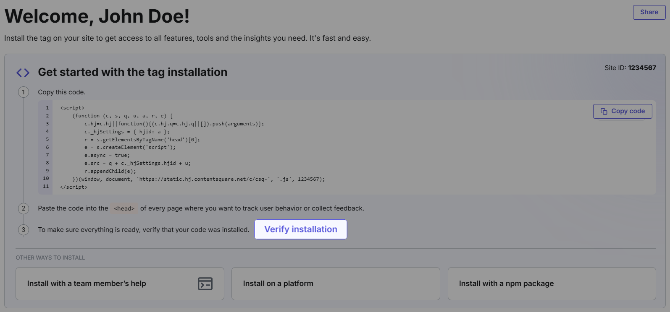Screen dimensions: 670x312
Task: Click the Share button
Action: [649, 12]
